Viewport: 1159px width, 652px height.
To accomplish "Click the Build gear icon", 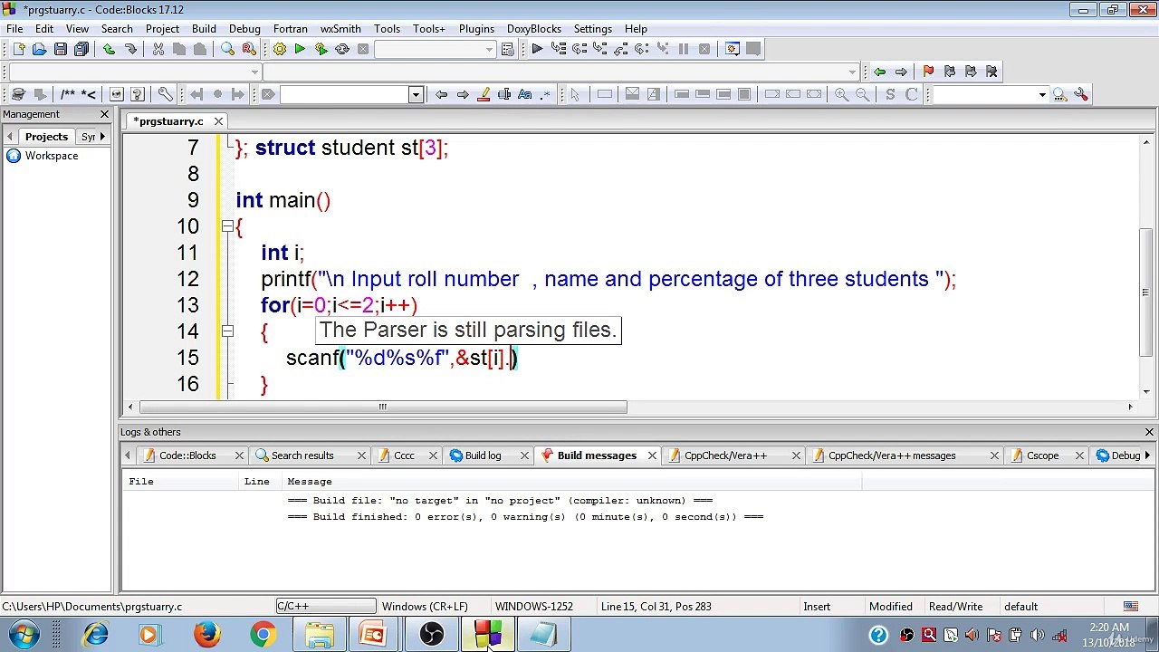I will point(279,49).
